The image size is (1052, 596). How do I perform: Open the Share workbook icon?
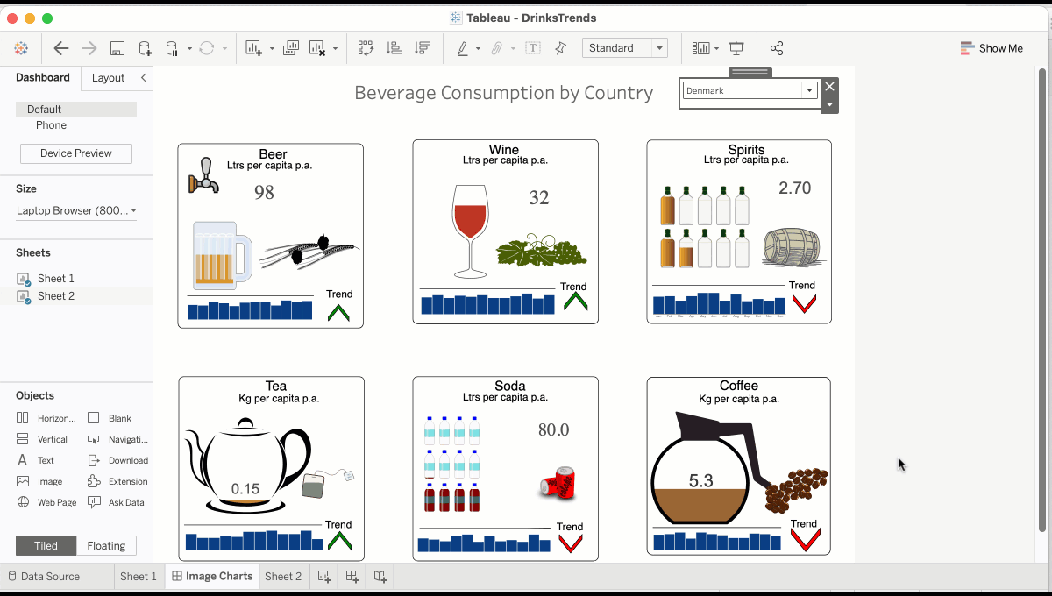point(775,48)
